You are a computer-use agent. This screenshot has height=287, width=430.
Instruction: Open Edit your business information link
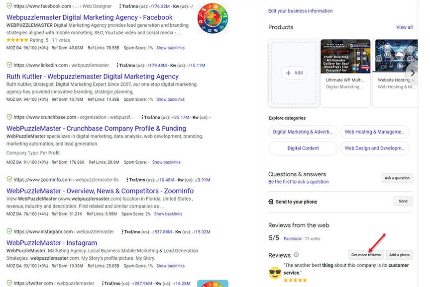point(300,11)
